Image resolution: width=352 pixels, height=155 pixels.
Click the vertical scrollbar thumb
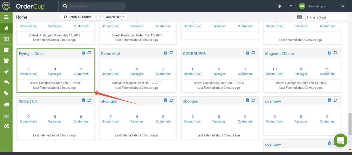(x=350, y=124)
